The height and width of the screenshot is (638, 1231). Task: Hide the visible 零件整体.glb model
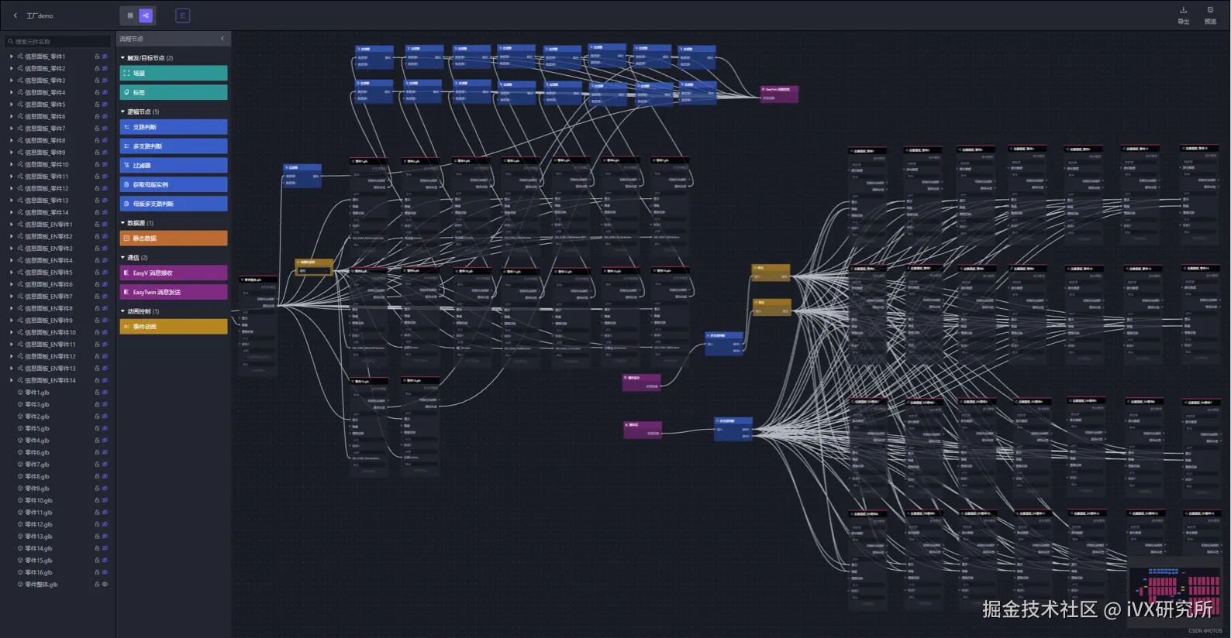(105, 585)
